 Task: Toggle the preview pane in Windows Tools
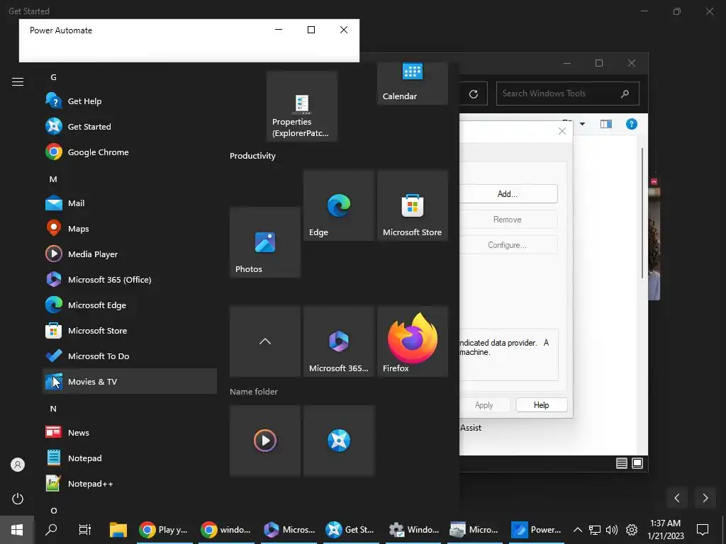coord(606,124)
